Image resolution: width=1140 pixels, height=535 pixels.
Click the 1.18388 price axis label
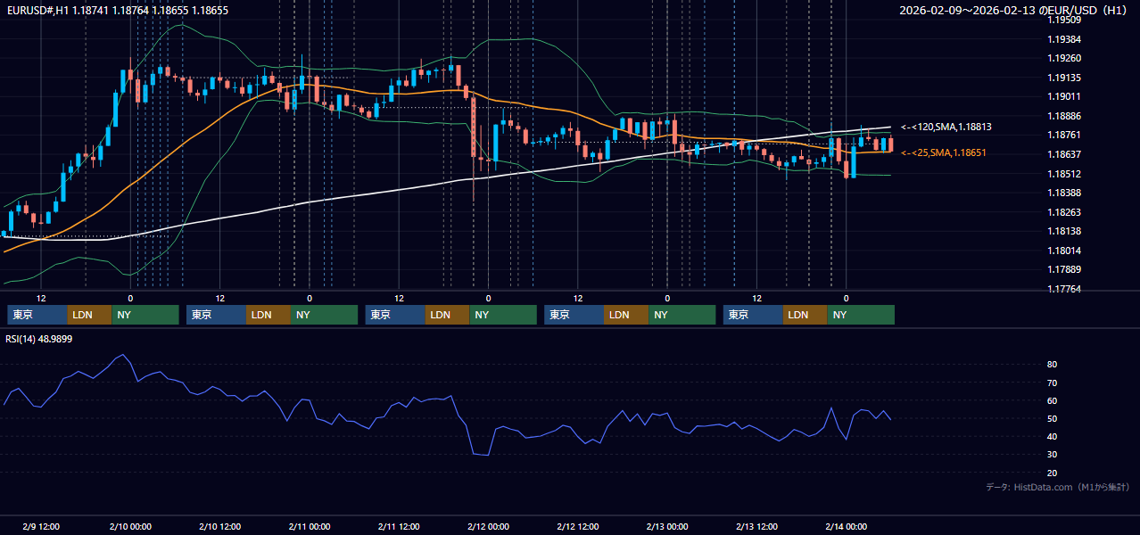click(x=1063, y=193)
